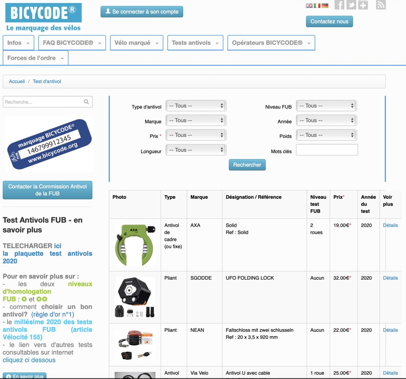Open the Infos menu

tap(19, 43)
